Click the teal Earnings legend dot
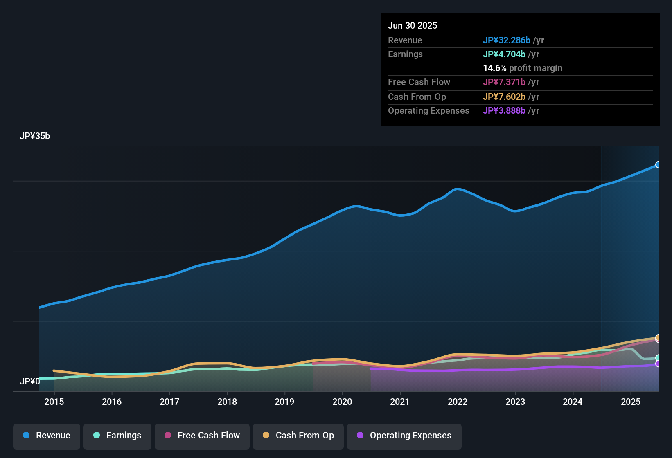This screenshot has width=672, height=458. [96, 436]
